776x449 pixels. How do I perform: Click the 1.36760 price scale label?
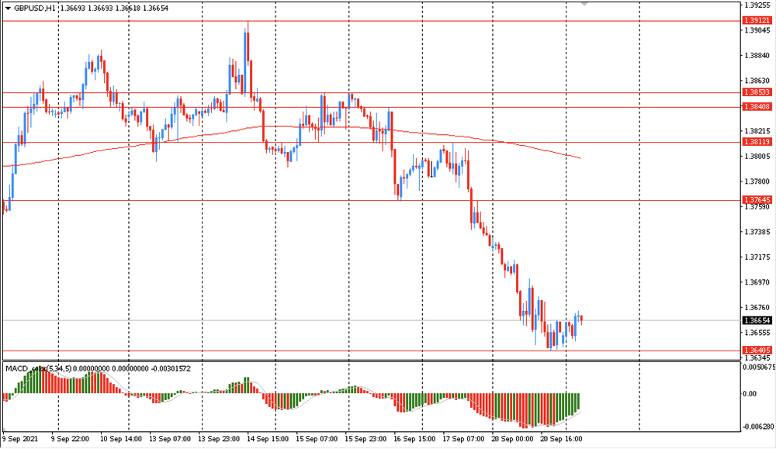pos(757,308)
